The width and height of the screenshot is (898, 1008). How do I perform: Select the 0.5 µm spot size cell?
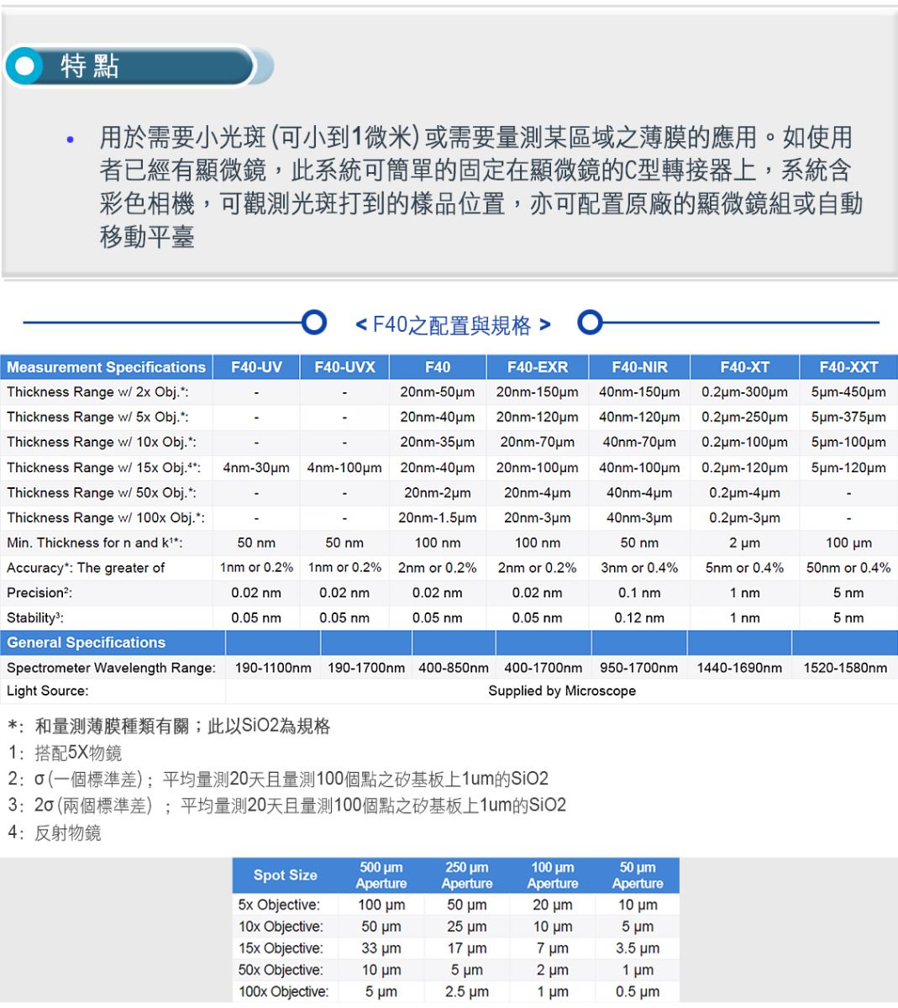coord(638,992)
